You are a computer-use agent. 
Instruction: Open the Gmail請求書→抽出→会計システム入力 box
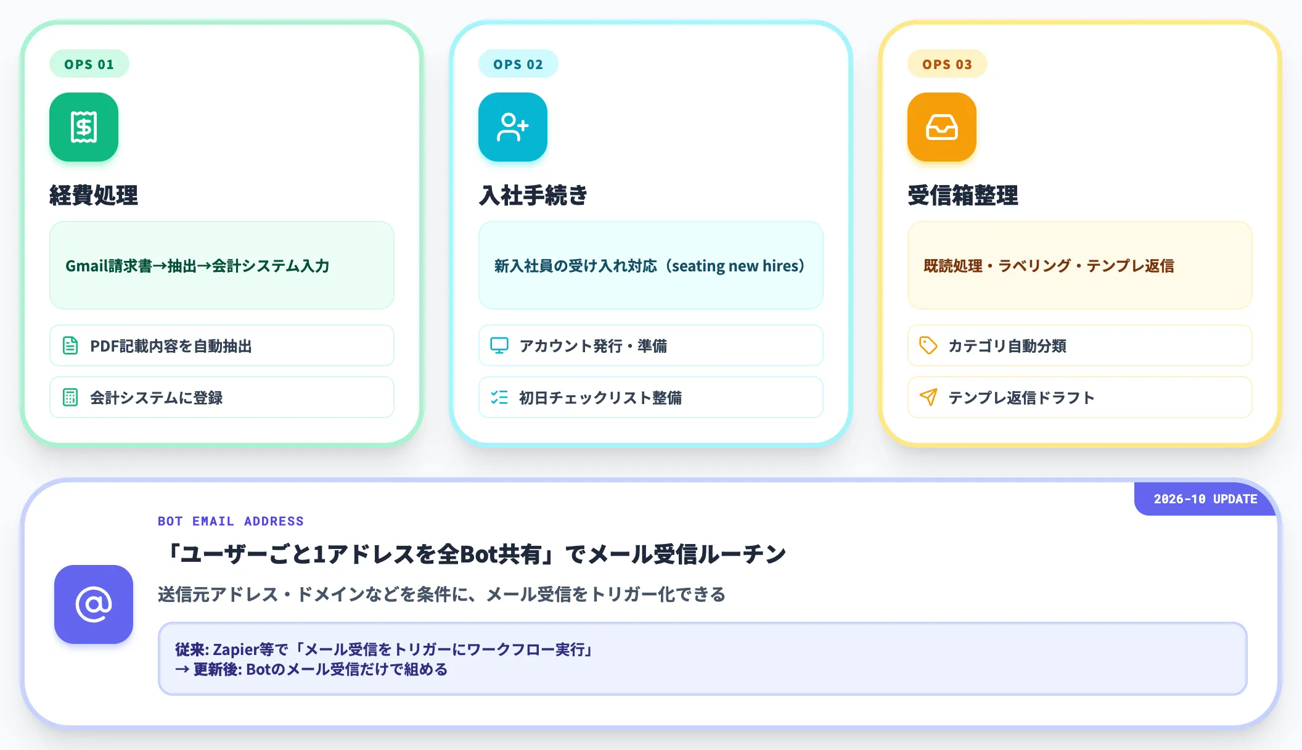[x=222, y=265]
